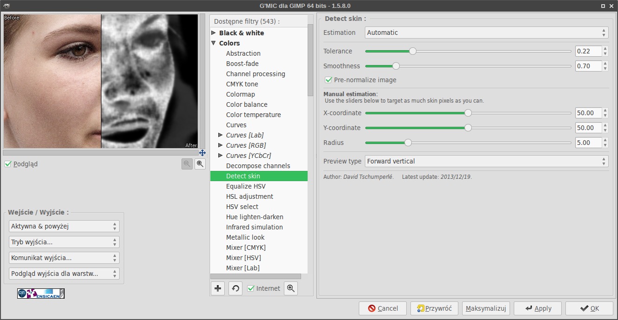Open the Tryb wyjścia dropdown
The height and width of the screenshot is (320, 618).
64,242
